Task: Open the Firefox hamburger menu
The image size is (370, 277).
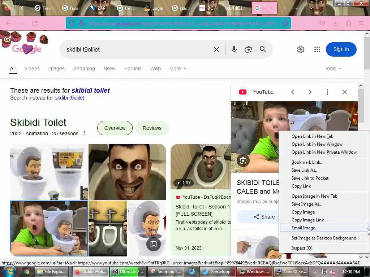Action: (361, 23)
